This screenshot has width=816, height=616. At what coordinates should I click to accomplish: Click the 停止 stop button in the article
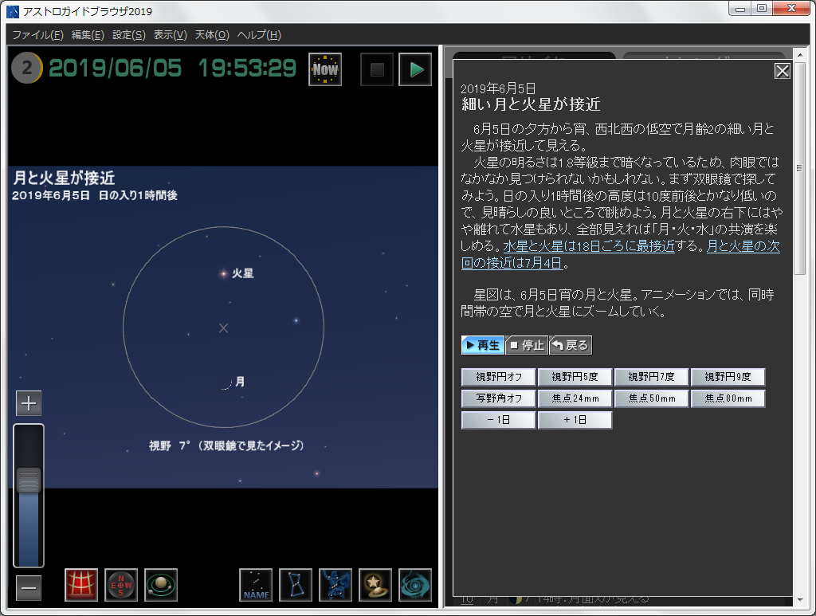point(527,345)
